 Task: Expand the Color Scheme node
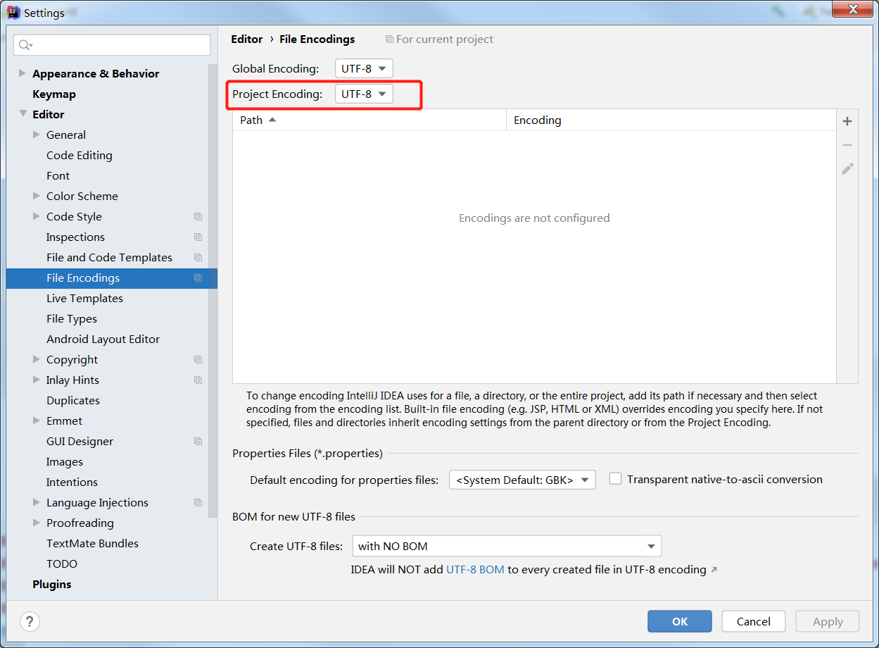click(37, 196)
